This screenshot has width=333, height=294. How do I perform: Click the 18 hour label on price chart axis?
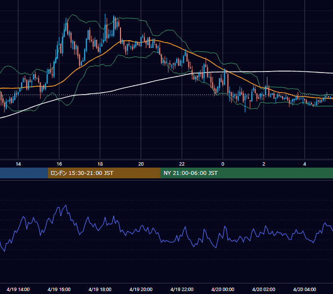pyautogui.click(x=100, y=164)
